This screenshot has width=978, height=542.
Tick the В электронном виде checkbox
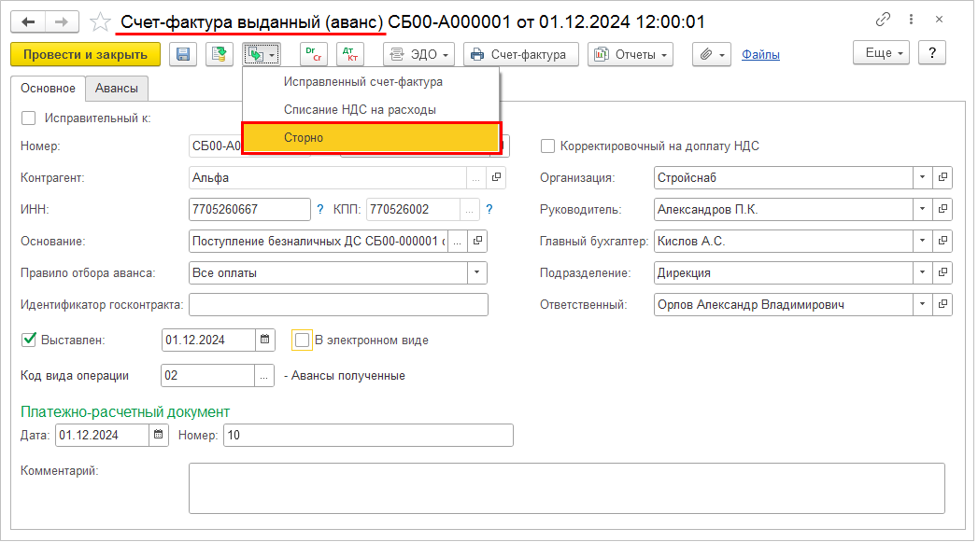(302, 340)
